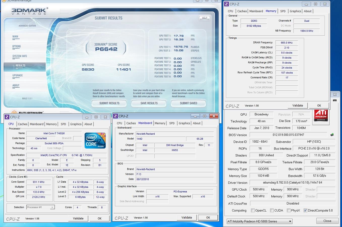
Task: Enable the PhysX checkbox
Action: (x=289, y=210)
